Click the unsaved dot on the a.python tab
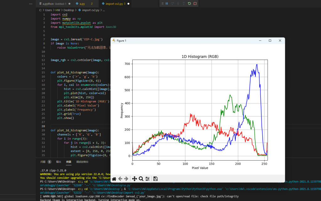321x201 pixels. [69, 4]
